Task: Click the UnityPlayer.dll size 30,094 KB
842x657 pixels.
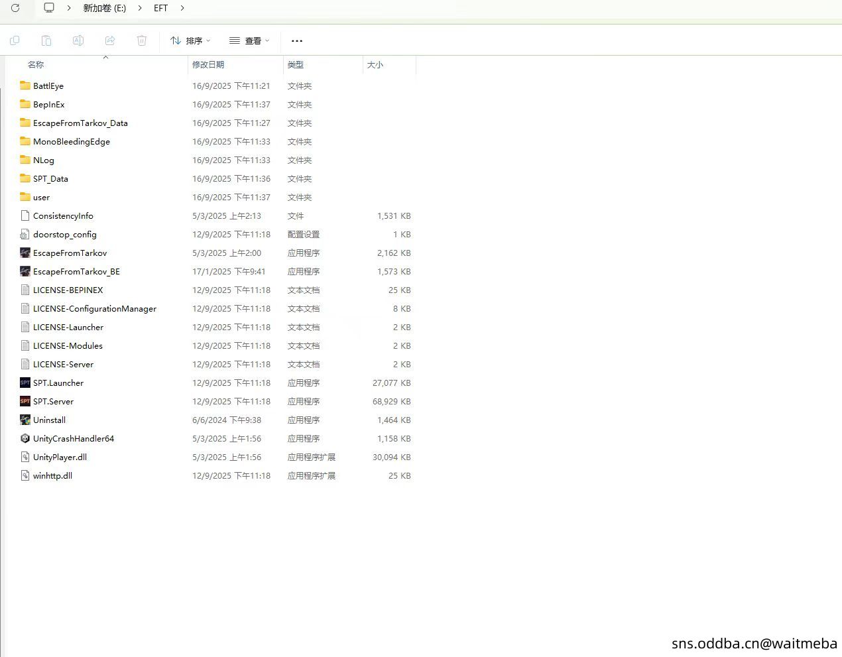Action: (x=392, y=457)
